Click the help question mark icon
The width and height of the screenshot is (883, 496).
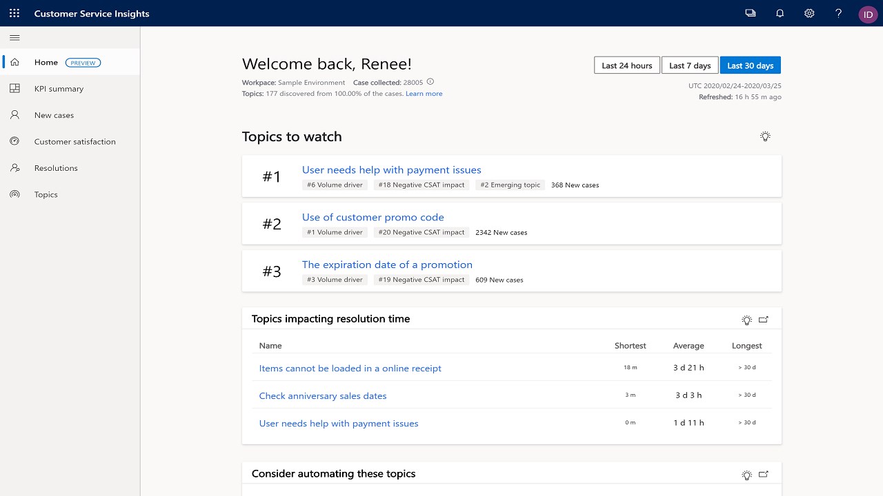click(839, 13)
